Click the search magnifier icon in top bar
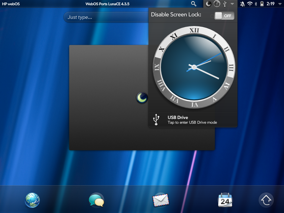The height and width of the screenshot is (213, 284). tap(194, 4)
